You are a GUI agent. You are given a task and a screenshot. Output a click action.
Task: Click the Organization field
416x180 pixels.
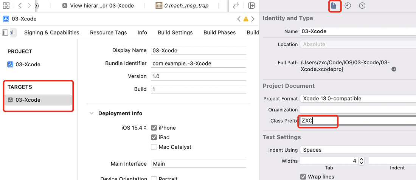click(x=358, y=110)
